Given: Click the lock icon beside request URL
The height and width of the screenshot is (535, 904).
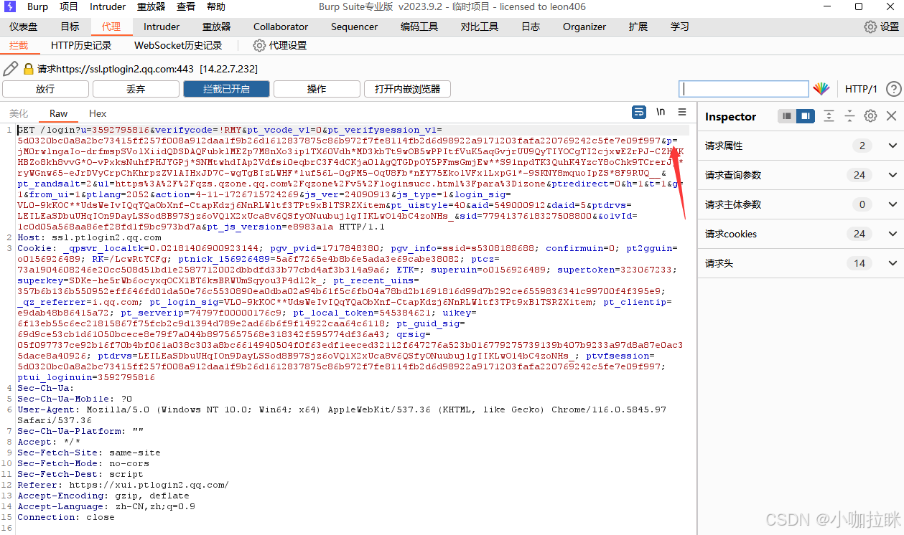Looking at the screenshot, I should 29,69.
